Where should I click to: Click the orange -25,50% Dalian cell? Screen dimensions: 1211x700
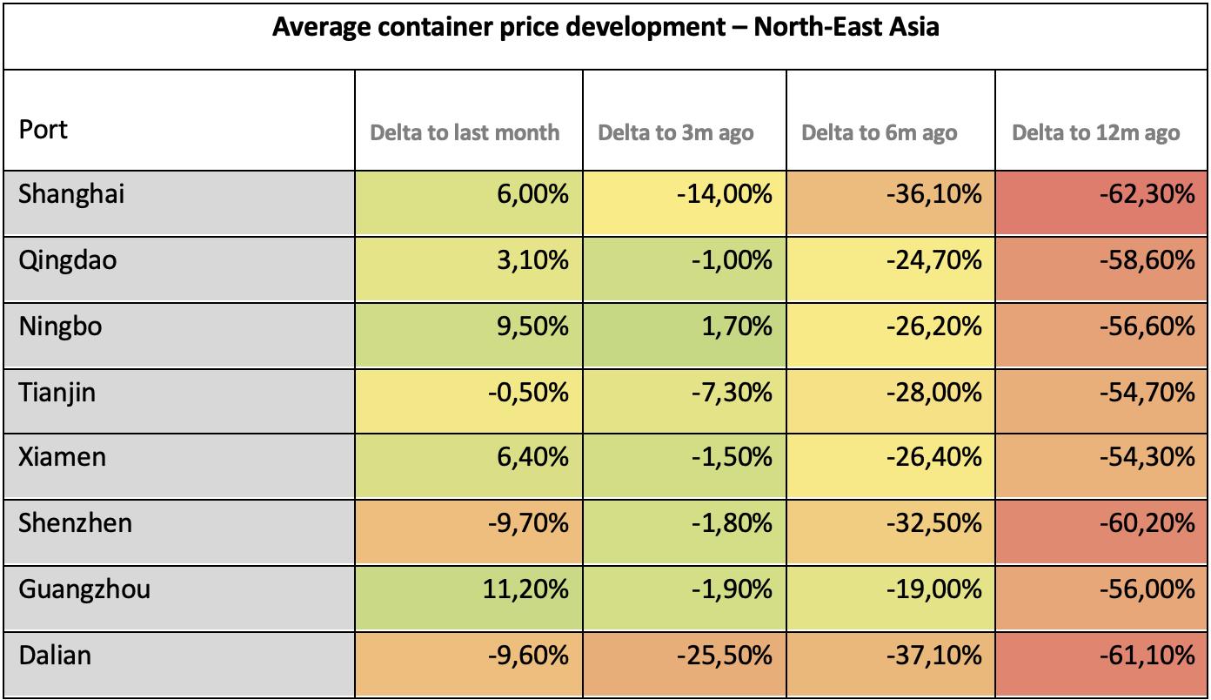coord(725,656)
